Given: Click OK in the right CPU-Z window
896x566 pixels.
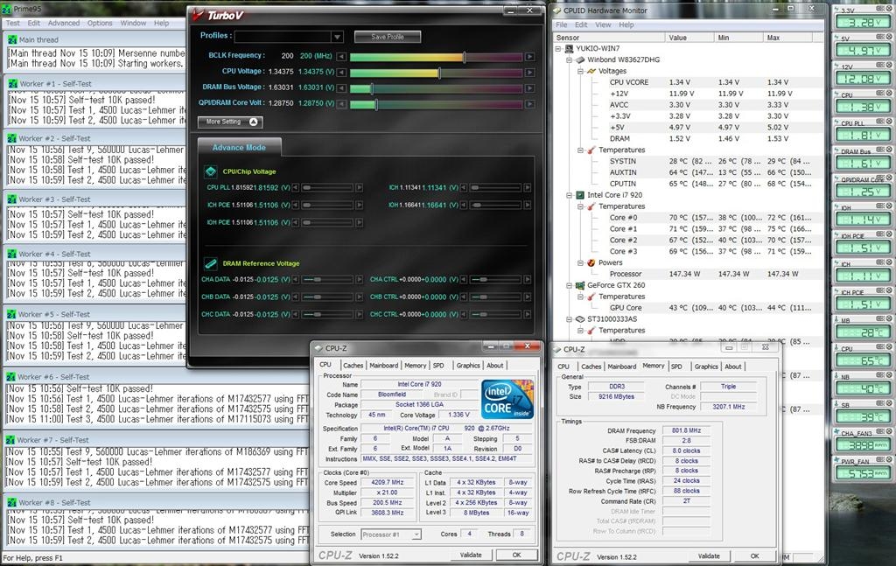Looking at the screenshot, I should [754, 556].
